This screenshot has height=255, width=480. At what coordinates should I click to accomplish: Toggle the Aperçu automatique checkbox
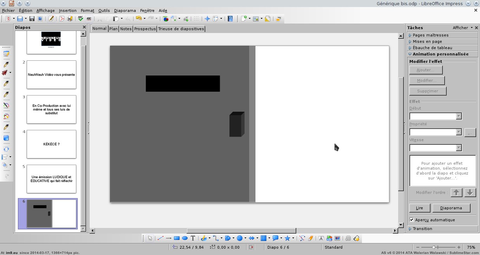tap(412, 220)
